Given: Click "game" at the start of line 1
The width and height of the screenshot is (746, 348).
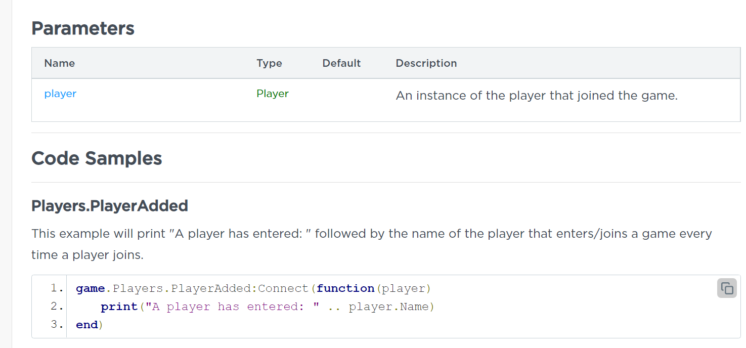Looking at the screenshot, I should pos(90,288).
